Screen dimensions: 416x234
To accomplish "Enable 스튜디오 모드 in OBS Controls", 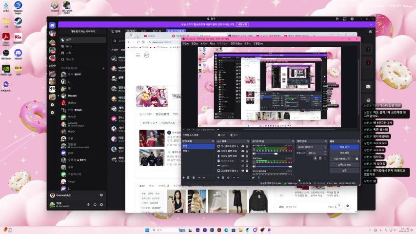I will pos(344,165).
